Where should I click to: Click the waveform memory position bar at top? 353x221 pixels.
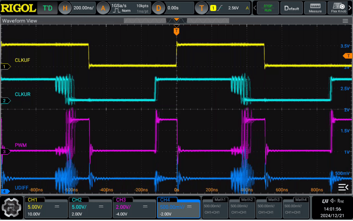176,21
